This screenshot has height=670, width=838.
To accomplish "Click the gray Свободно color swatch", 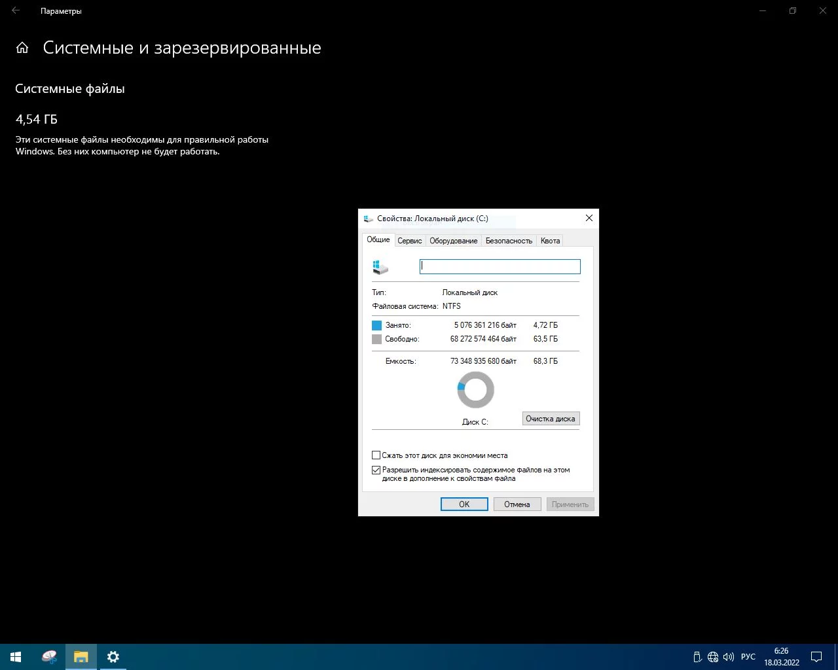I will click(376, 339).
